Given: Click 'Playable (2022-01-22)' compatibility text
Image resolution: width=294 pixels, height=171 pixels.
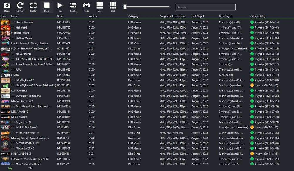Looking at the screenshot, I should [x=267, y=133].
